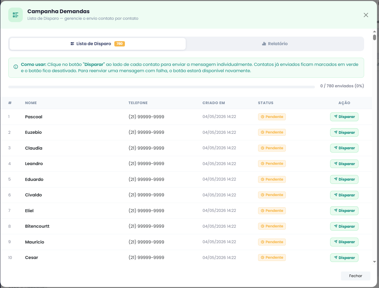Send to Eliel using Disparar button

(344, 211)
